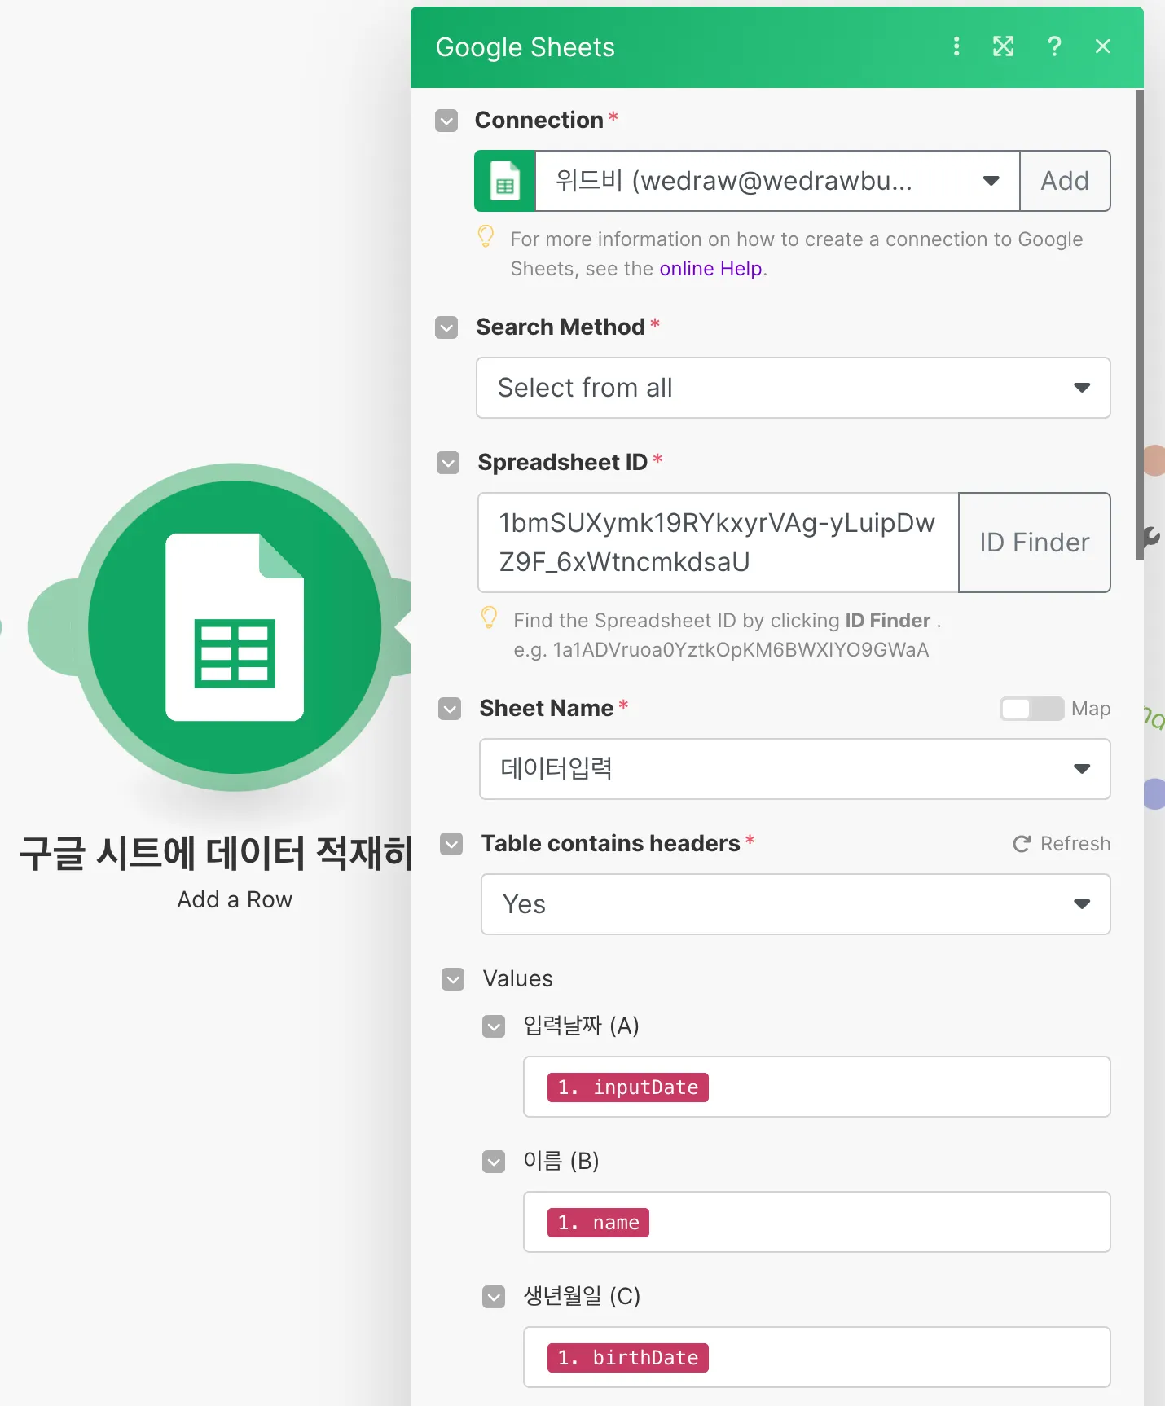This screenshot has height=1406, width=1165.
Task: Click the lightbulb hint icon under Connection
Action: coord(486,237)
